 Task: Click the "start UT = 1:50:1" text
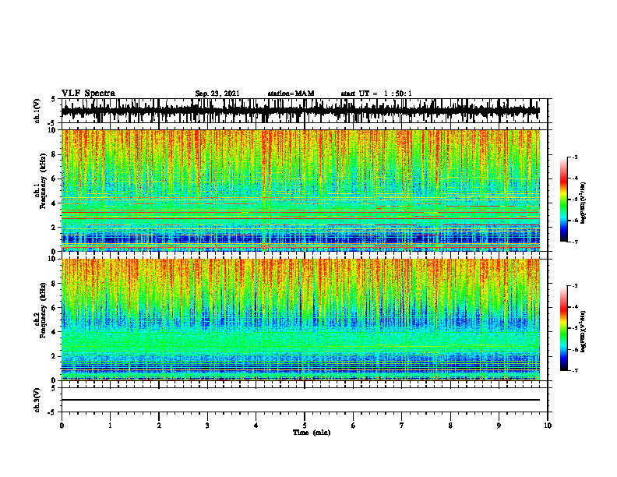point(376,94)
